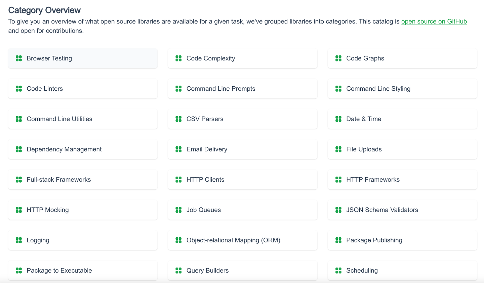Screen dimensions: 484x283
Task: Click the grid icon beside Job Queues
Action: click(x=178, y=210)
